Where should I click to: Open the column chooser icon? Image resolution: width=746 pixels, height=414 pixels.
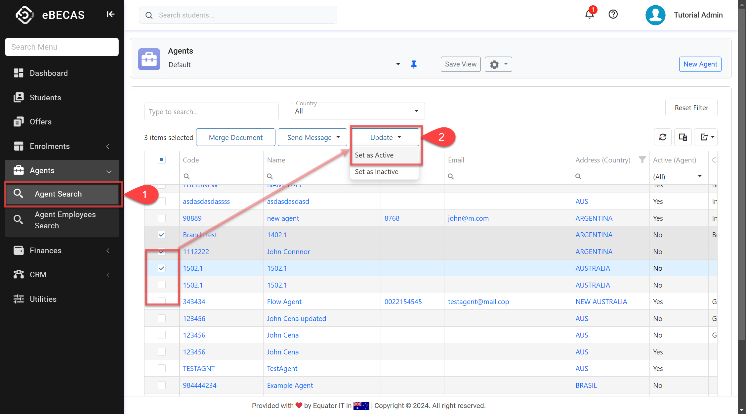tap(683, 137)
